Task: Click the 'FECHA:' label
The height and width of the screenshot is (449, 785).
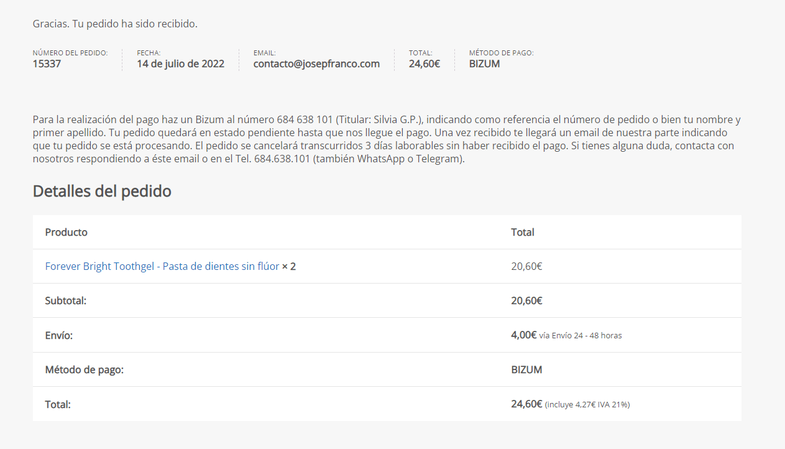Action: [149, 53]
